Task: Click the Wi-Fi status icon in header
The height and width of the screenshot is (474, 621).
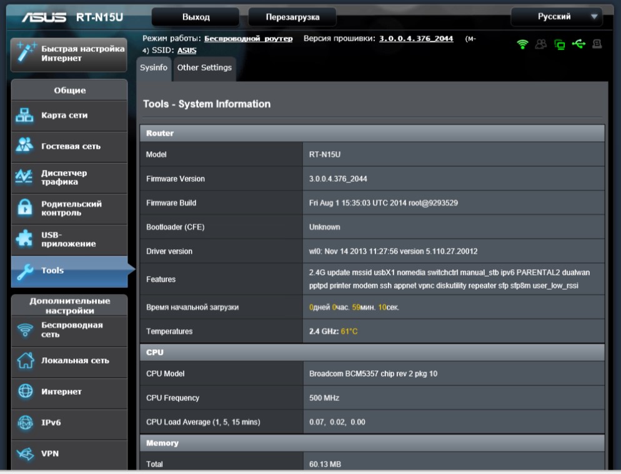Action: (x=522, y=44)
